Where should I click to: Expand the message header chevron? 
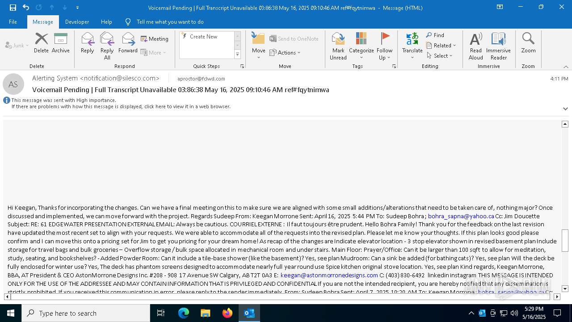tap(565, 109)
